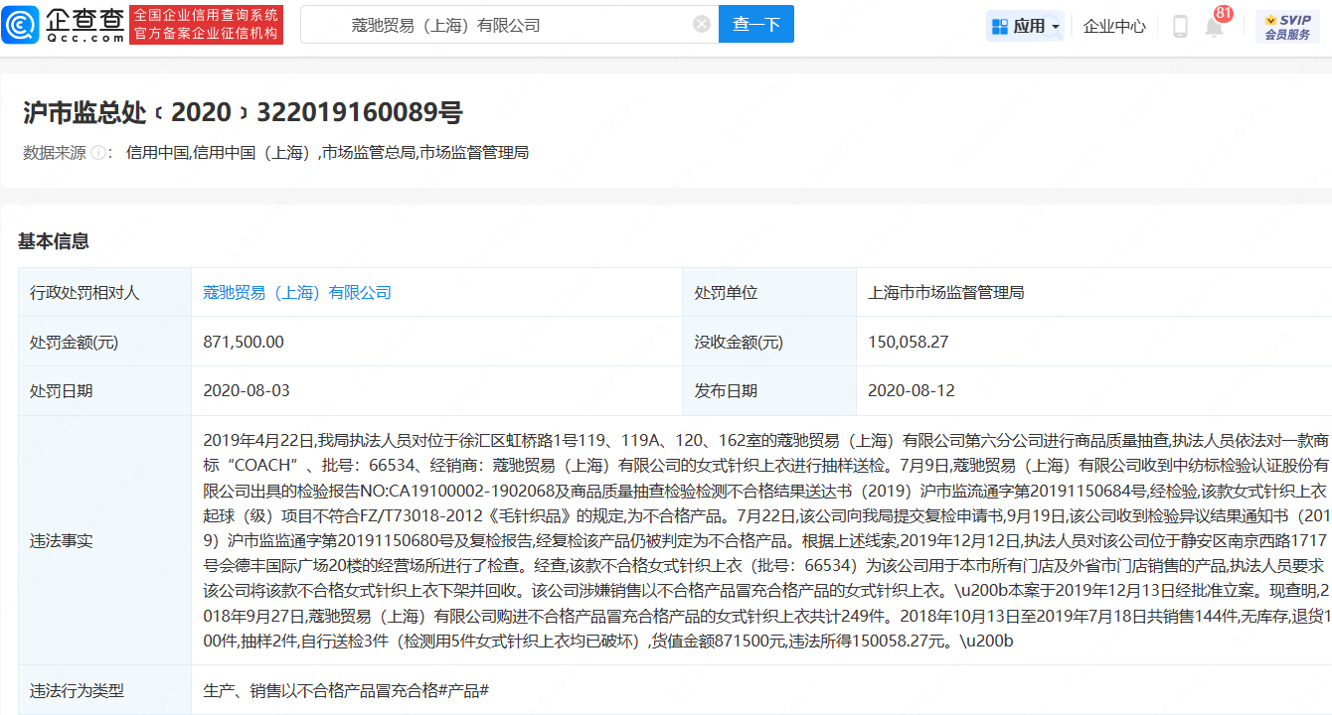Click the 发布日期 label cell
This screenshot has width=1332, height=715.
pyautogui.click(x=769, y=391)
